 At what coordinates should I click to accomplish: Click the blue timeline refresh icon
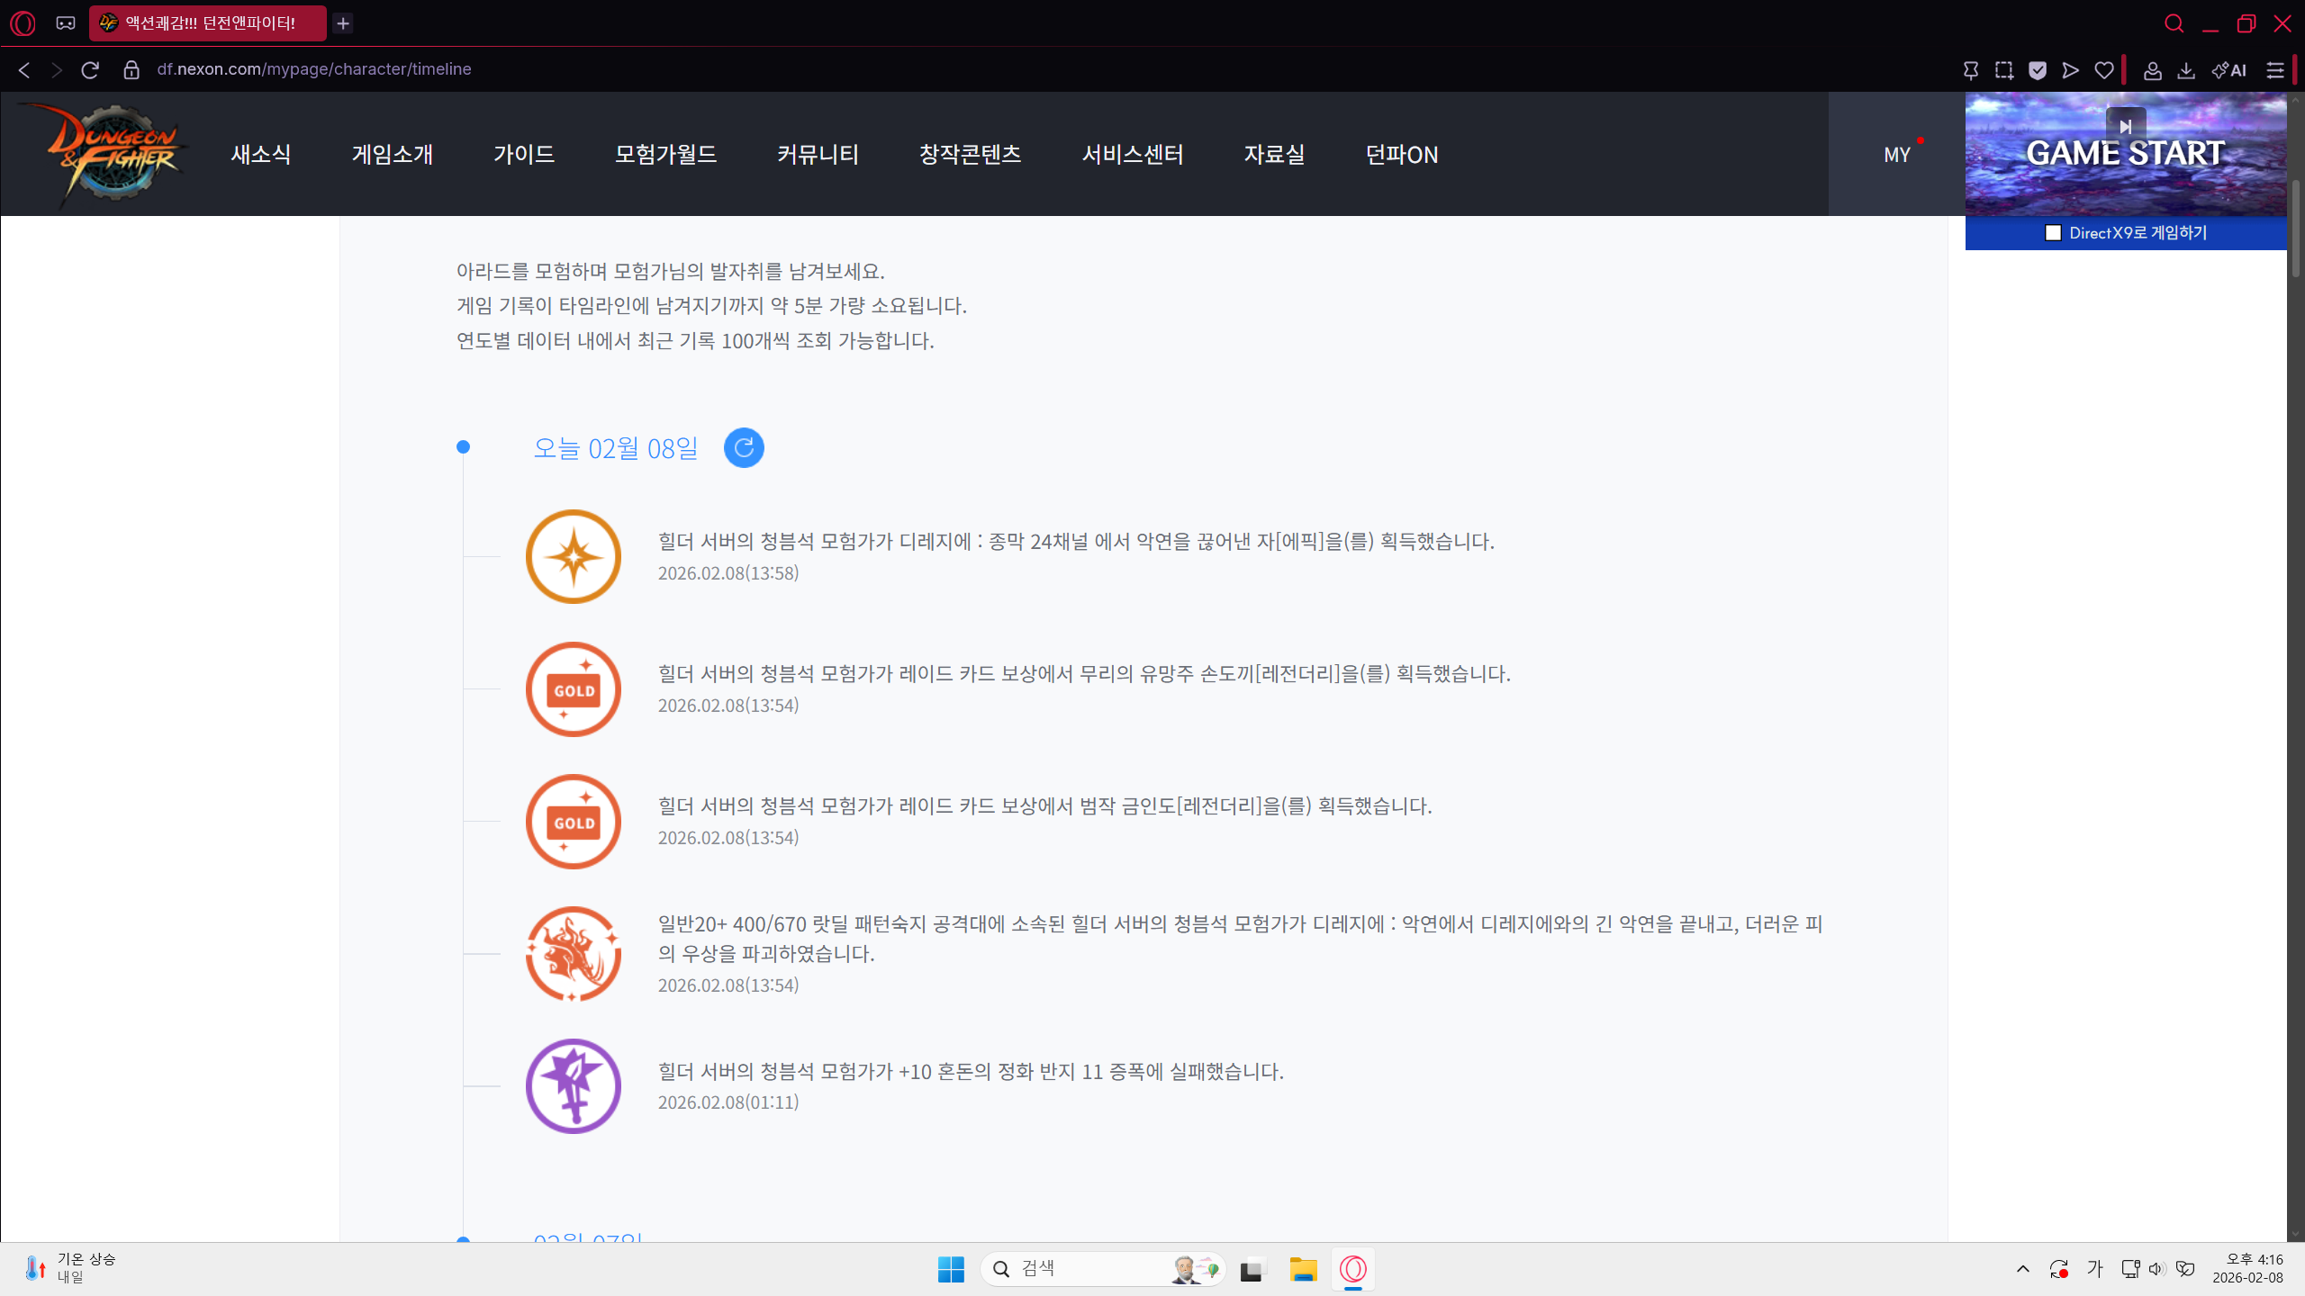(744, 447)
